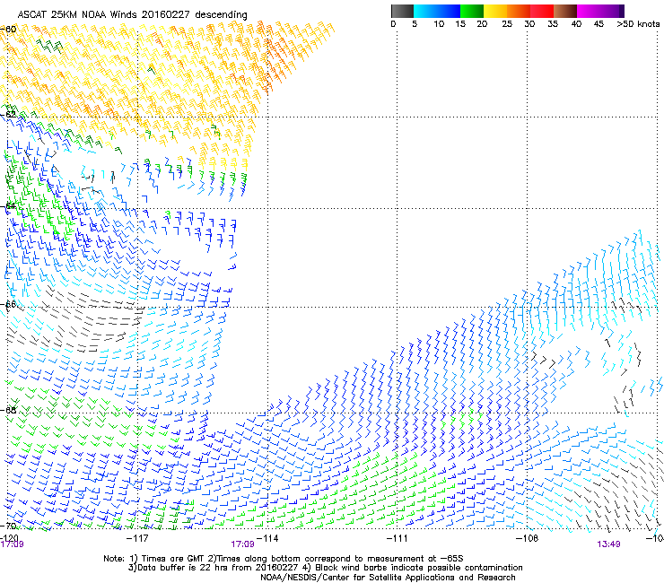Pick the cyan-to-blue 5-15 knots legend band
Screen dimensions: 664x583
(x=437, y=11)
